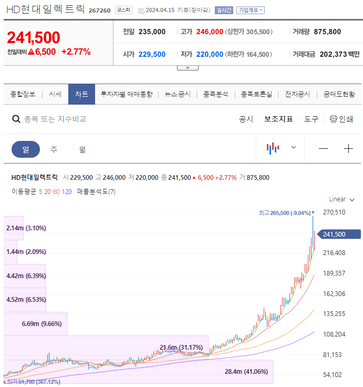
Task: Open the candlestick chart type icon
Action: coord(273,148)
